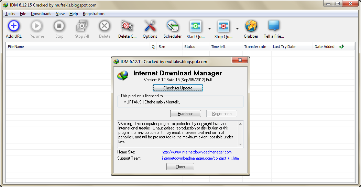This screenshot has height=187, width=361.
Task: Open the Tasks menu
Action: 10,14
